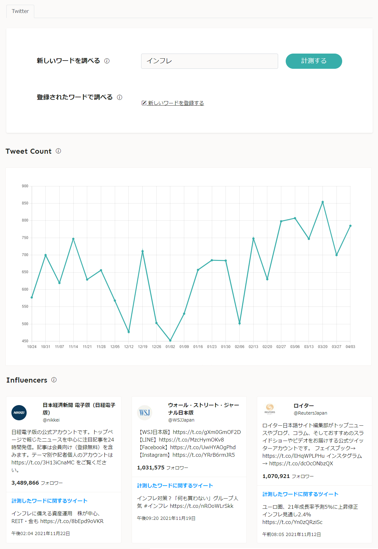This screenshot has width=378, height=549.
Task: Click the 01/02 lowest data point
Action: 170,340
